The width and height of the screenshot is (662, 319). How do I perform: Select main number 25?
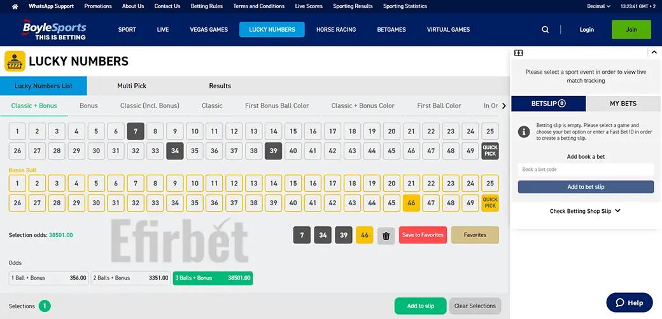(x=490, y=131)
